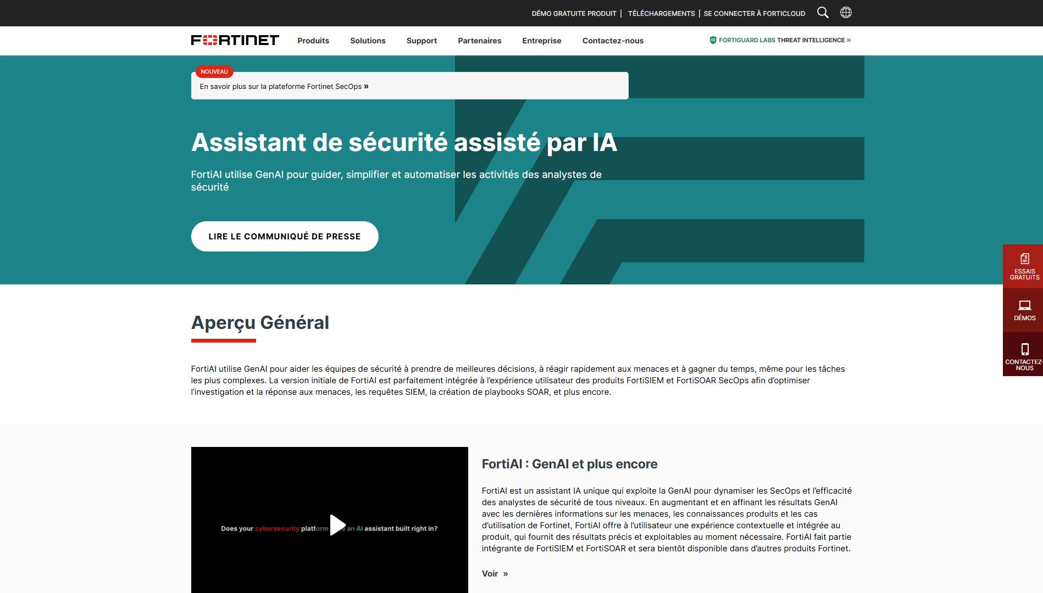Click Démo Gratuite Produit link

[574, 13]
